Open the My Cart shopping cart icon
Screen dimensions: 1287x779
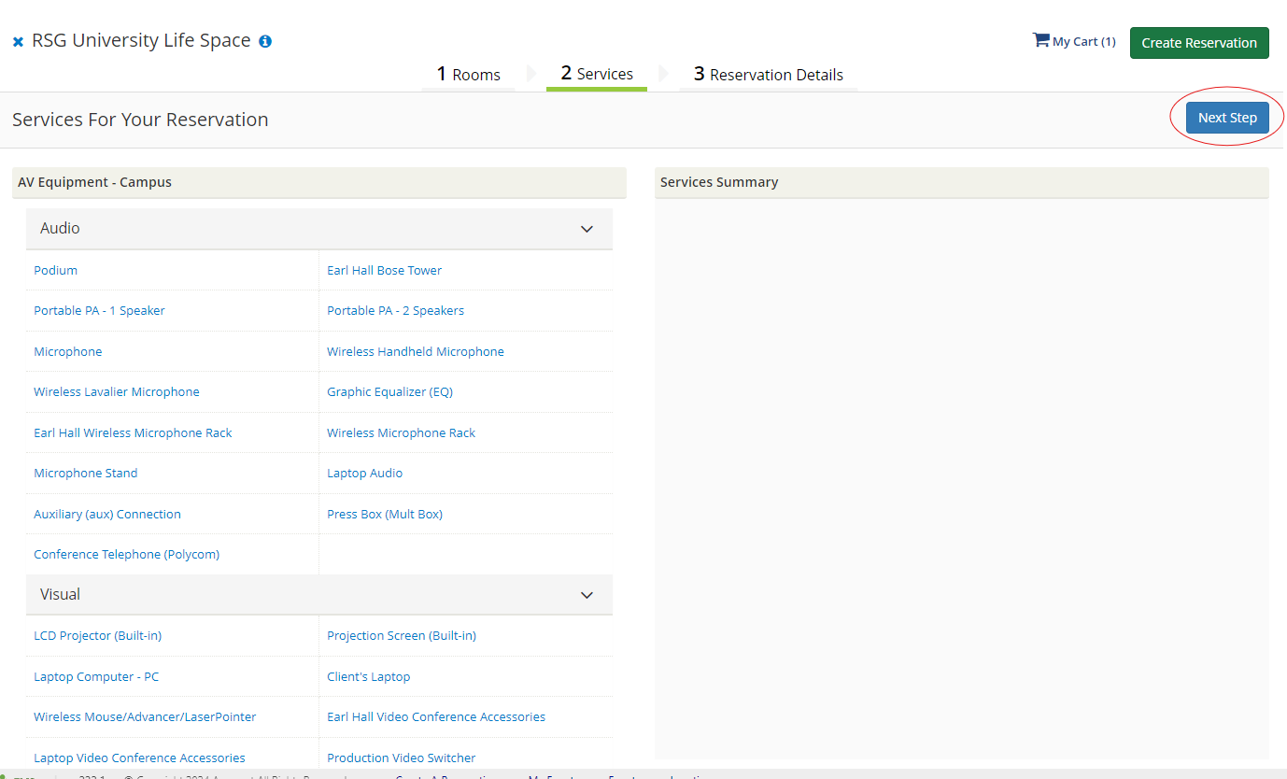1040,40
